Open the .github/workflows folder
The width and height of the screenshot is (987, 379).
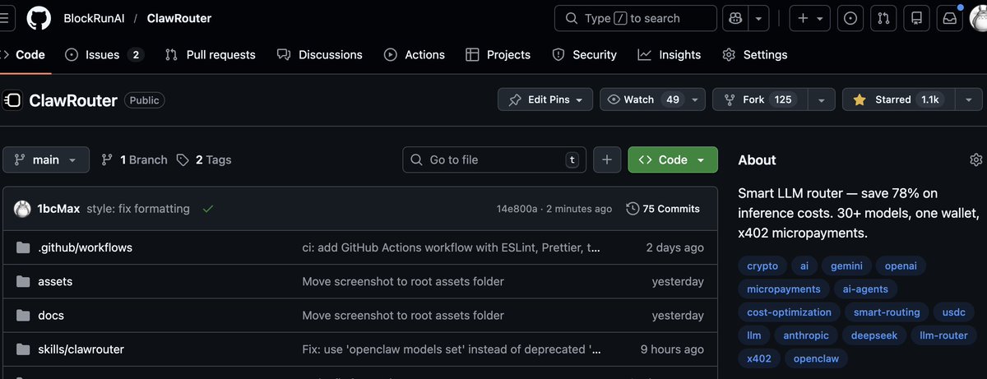coord(85,247)
